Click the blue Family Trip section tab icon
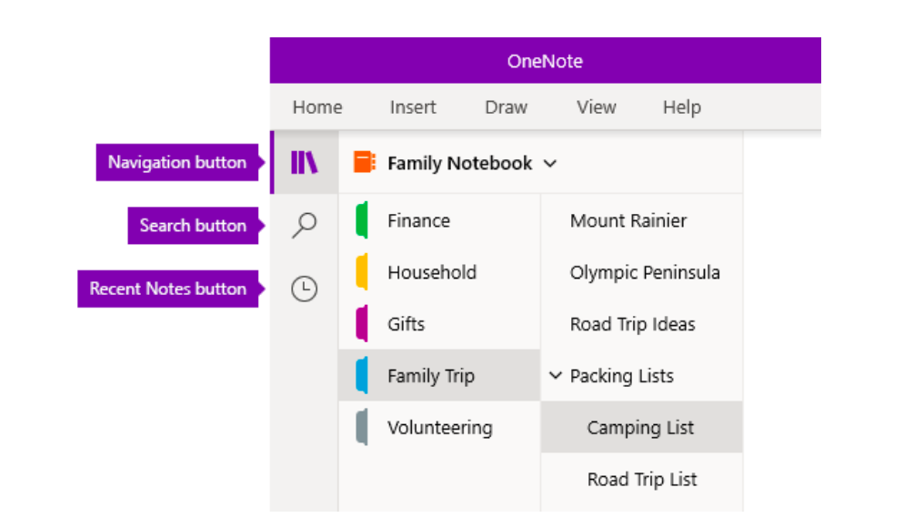The image size is (924, 528). (x=362, y=375)
